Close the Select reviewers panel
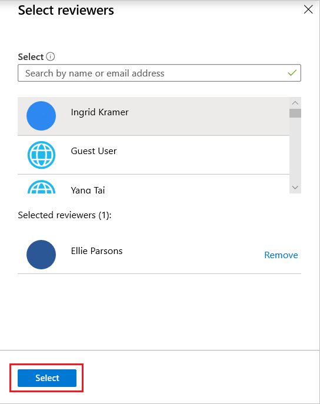This screenshot has width=320, height=404. tap(308, 9)
